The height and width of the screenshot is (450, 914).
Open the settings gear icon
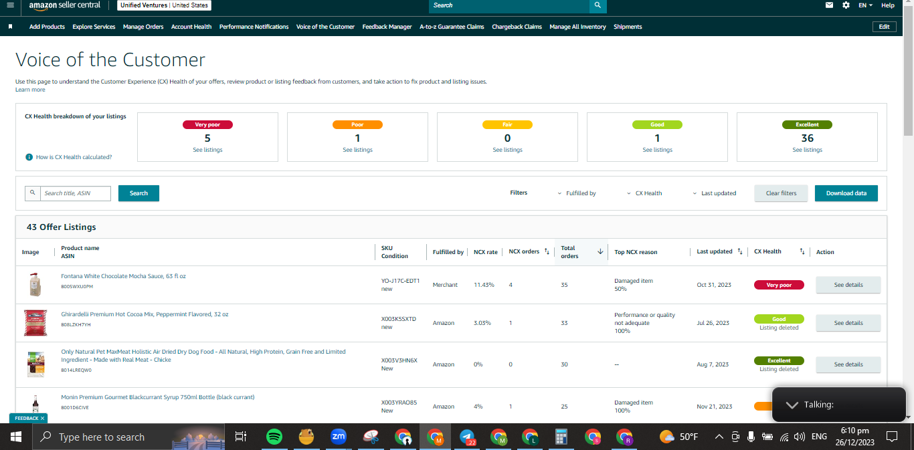click(846, 5)
